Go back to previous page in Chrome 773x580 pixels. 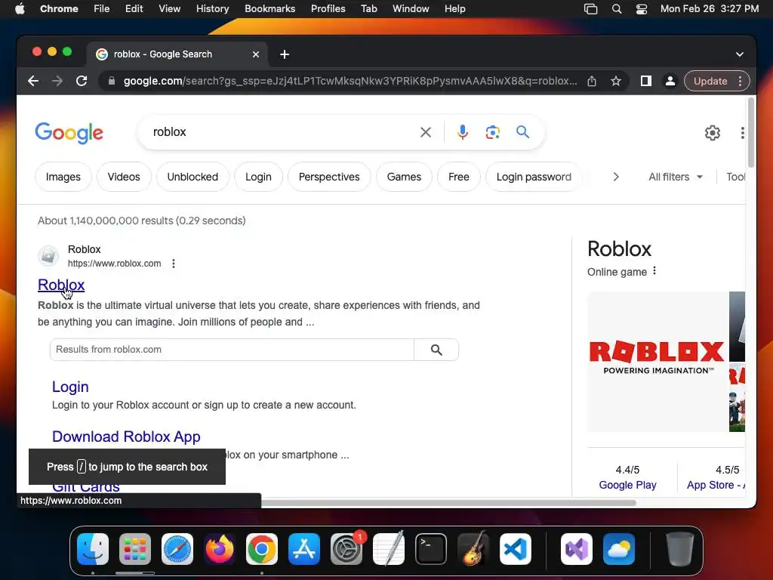coord(33,81)
